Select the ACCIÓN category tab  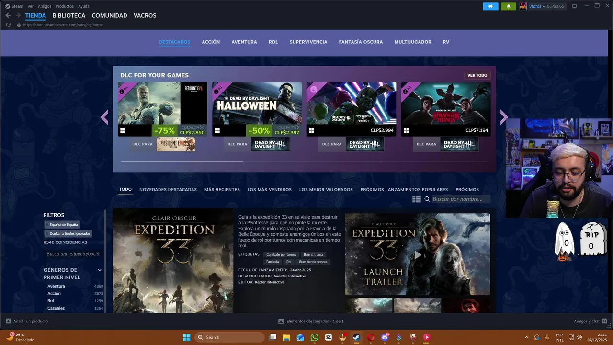click(211, 42)
